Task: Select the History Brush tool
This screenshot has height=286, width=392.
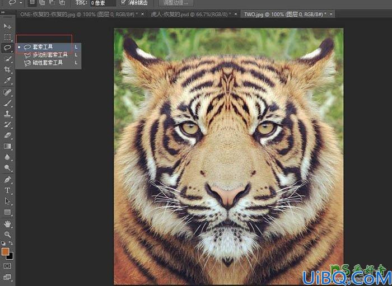Action: (x=7, y=125)
